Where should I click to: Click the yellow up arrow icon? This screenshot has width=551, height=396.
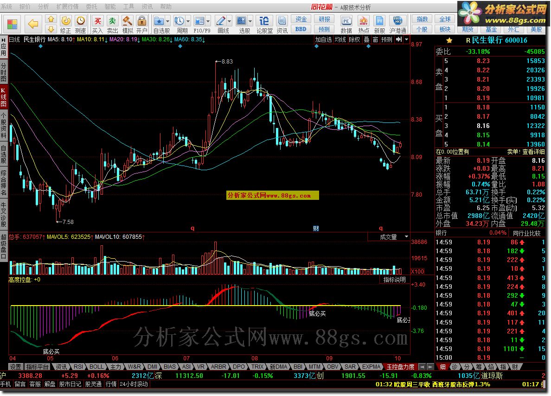point(51,19)
